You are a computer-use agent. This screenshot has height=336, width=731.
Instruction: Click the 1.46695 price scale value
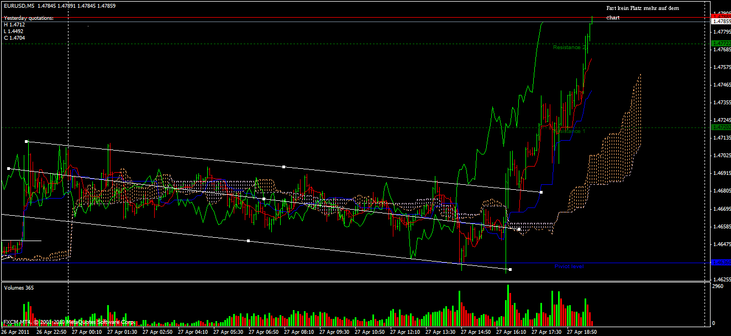(722, 209)
